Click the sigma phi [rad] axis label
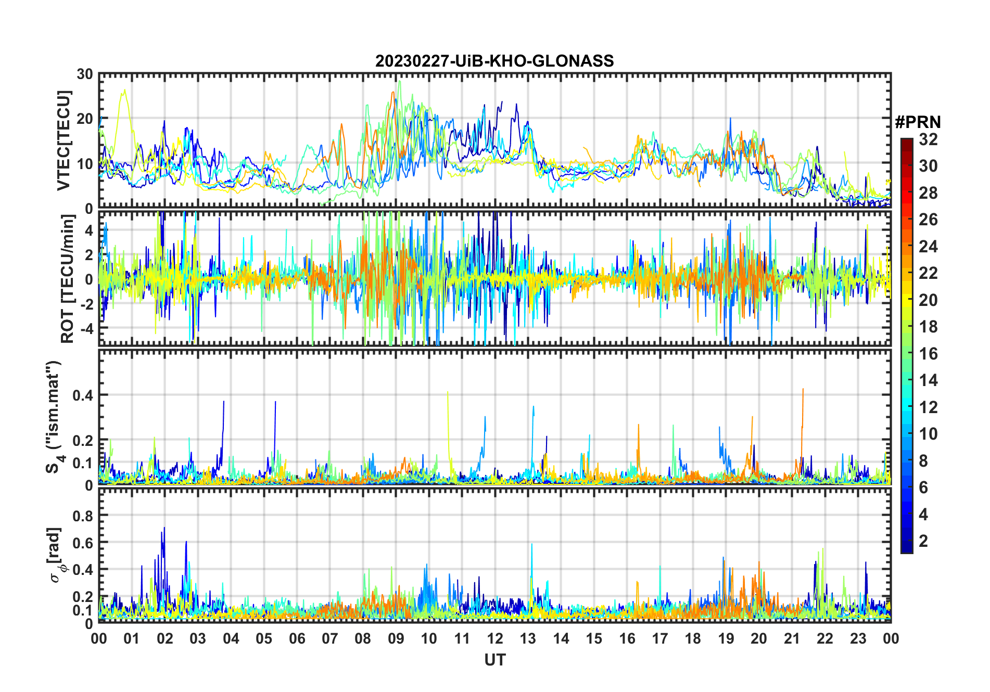 [56, 555]
